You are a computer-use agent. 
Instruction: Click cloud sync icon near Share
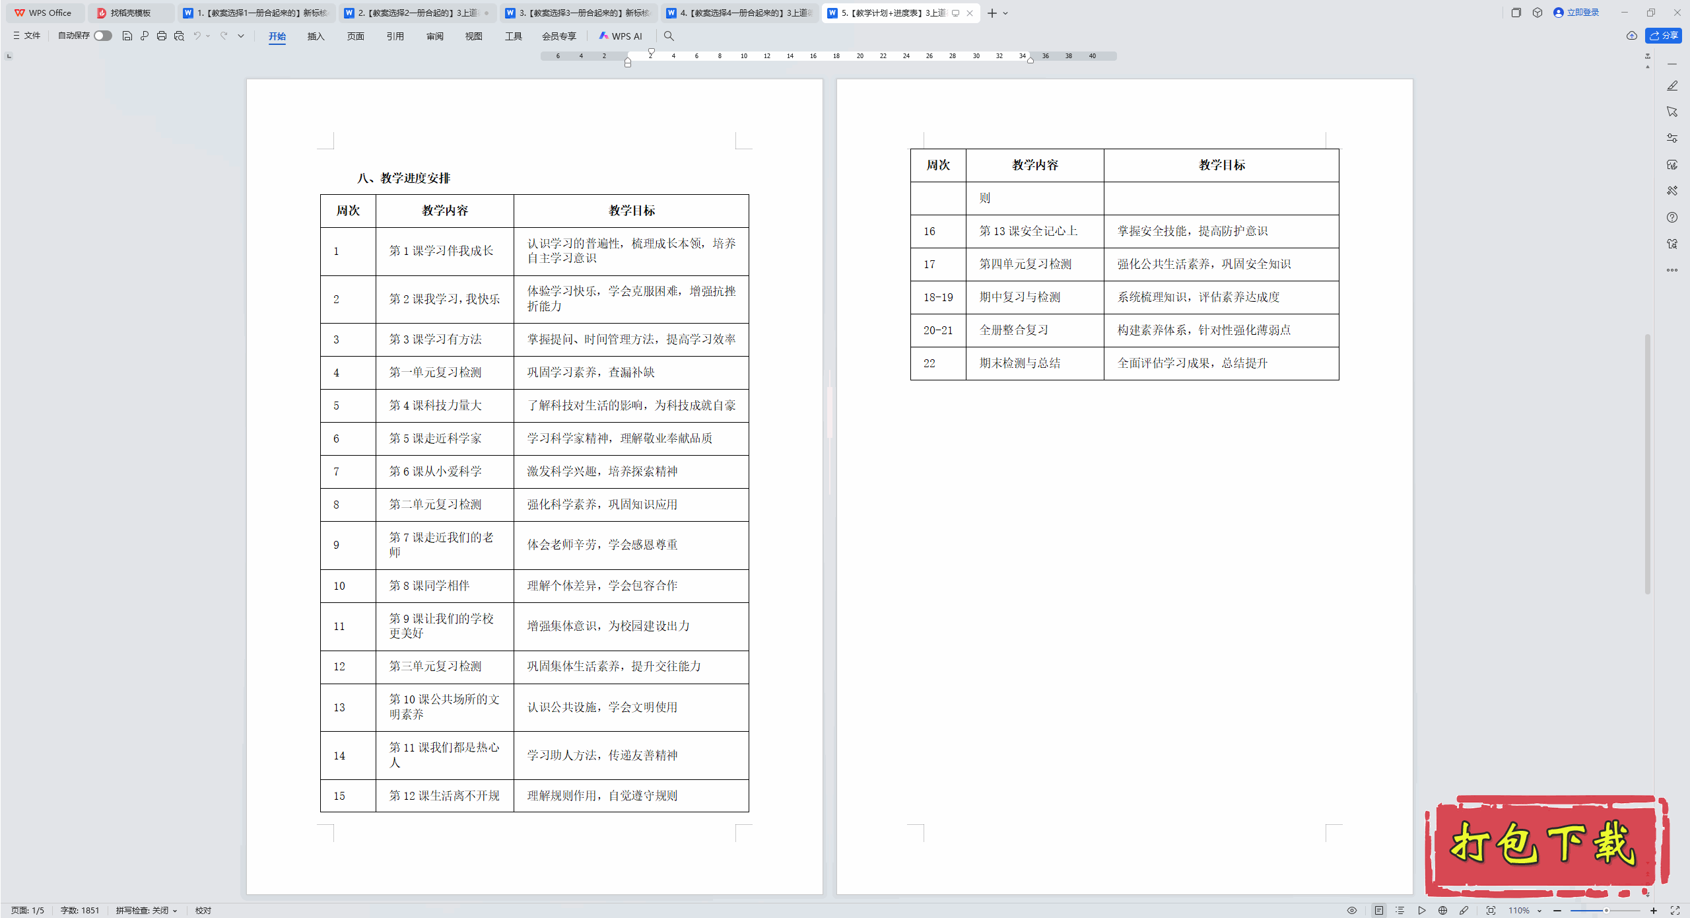click(1632, 36)
